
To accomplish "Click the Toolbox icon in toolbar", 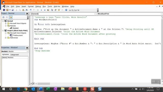I will pyautogui.click(x=62, y=10).
